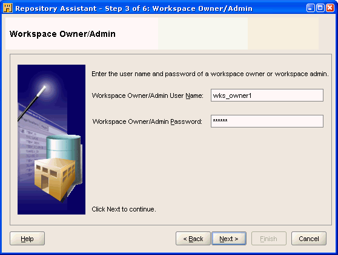Minimize the Repository Assistant window
This screenshot has width=338, height=255.
310,8
